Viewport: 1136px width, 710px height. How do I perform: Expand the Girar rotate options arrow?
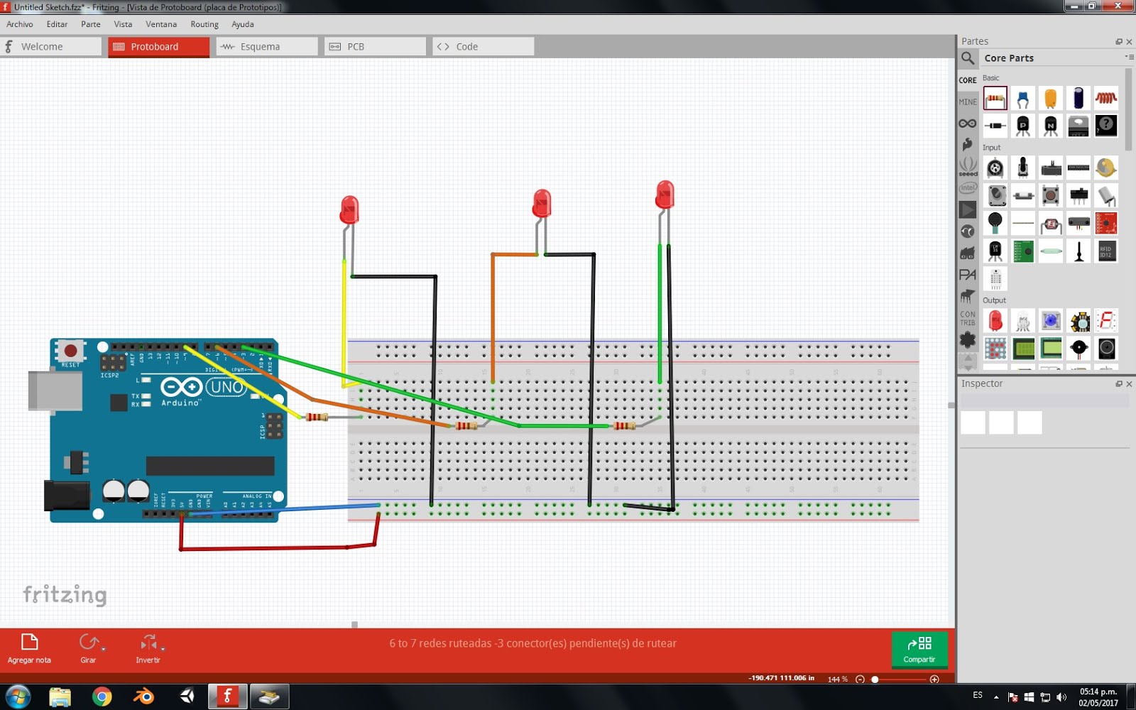(104, 649)
